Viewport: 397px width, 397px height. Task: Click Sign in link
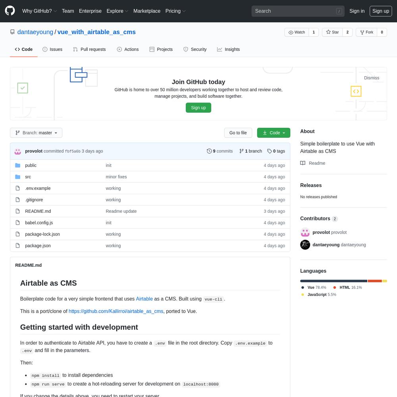(x=357, y=11)
